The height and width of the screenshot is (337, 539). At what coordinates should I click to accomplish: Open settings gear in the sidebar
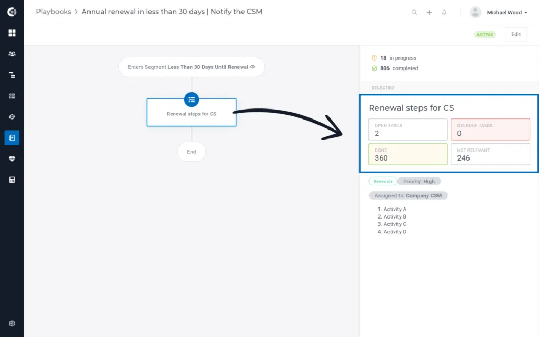click(12, 324)
